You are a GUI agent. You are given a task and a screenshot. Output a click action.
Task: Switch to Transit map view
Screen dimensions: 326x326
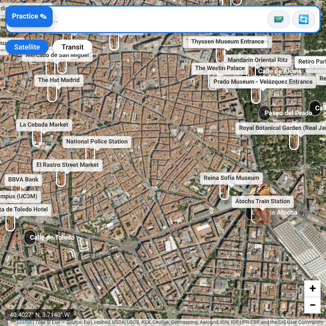tap(73, 47)
